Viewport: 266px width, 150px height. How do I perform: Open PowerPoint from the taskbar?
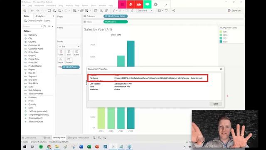97,147
